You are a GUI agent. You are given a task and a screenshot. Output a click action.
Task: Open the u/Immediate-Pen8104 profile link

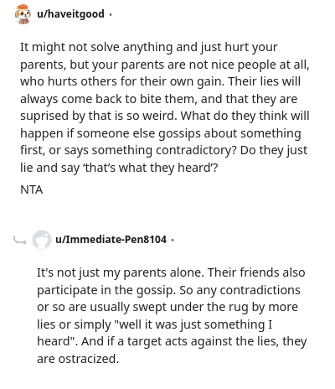tap(111, 240)
